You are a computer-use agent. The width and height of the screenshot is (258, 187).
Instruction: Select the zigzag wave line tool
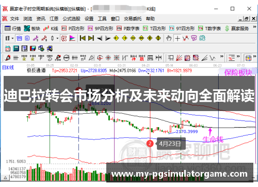(x=213, y=58)
